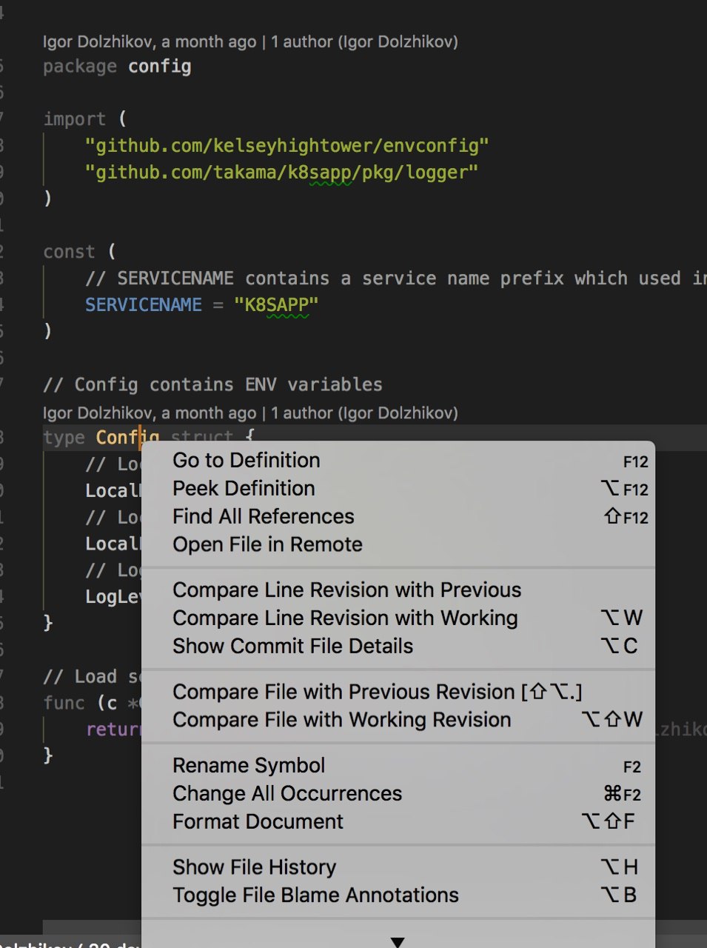This screenshot has width=707, height=948.
Task: Choose Show Commit File Details
Action: [x=398, y=647]
